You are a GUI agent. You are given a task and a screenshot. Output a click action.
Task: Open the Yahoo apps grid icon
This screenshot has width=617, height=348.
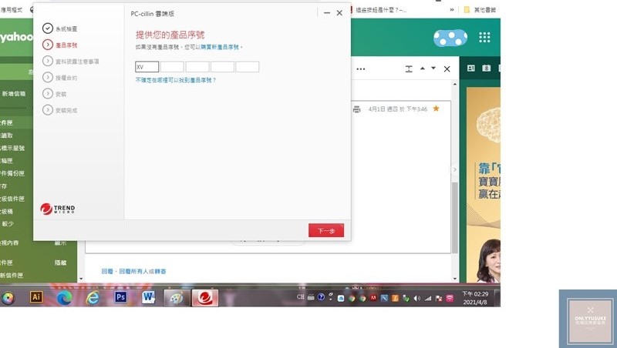tap(484, 37)
